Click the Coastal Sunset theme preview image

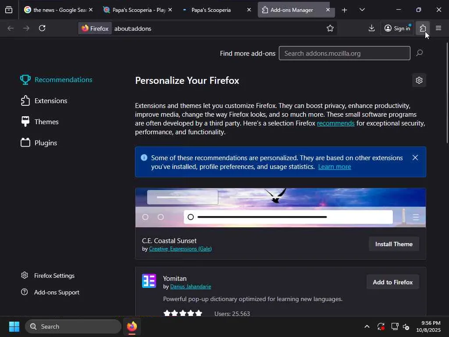click(280, 208)
